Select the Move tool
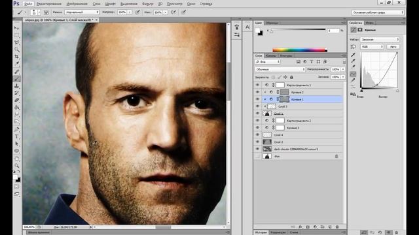The height and width of the screenshot is (235, 419). pos(17,28)
